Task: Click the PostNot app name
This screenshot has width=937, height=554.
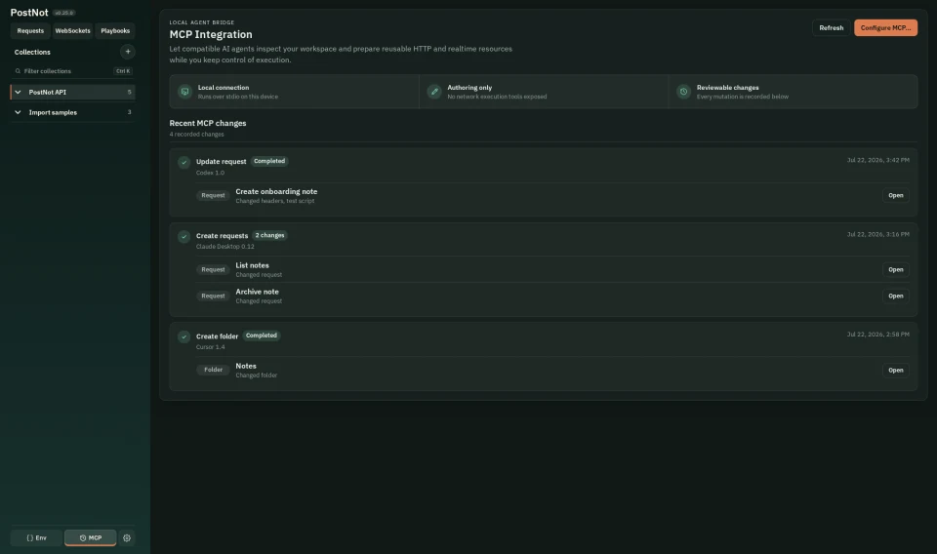Action: 29,13
